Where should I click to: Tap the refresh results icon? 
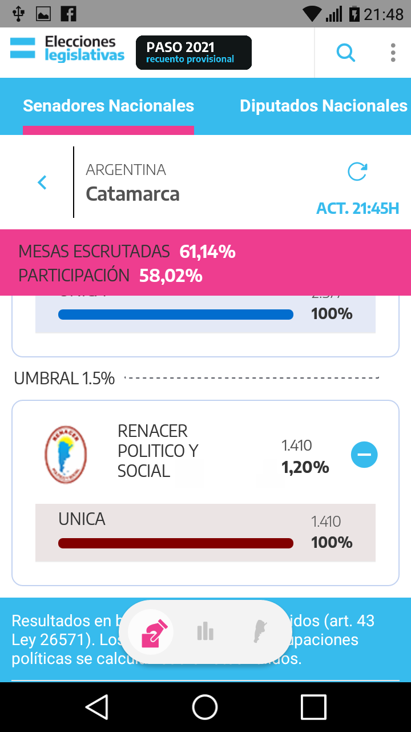(x=357, y=172)
